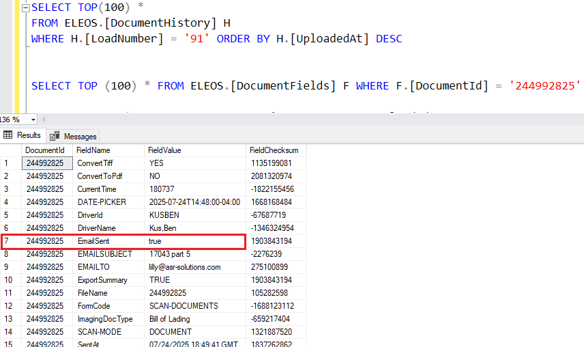Click checksum -67687719 cell

click(276, 215)
